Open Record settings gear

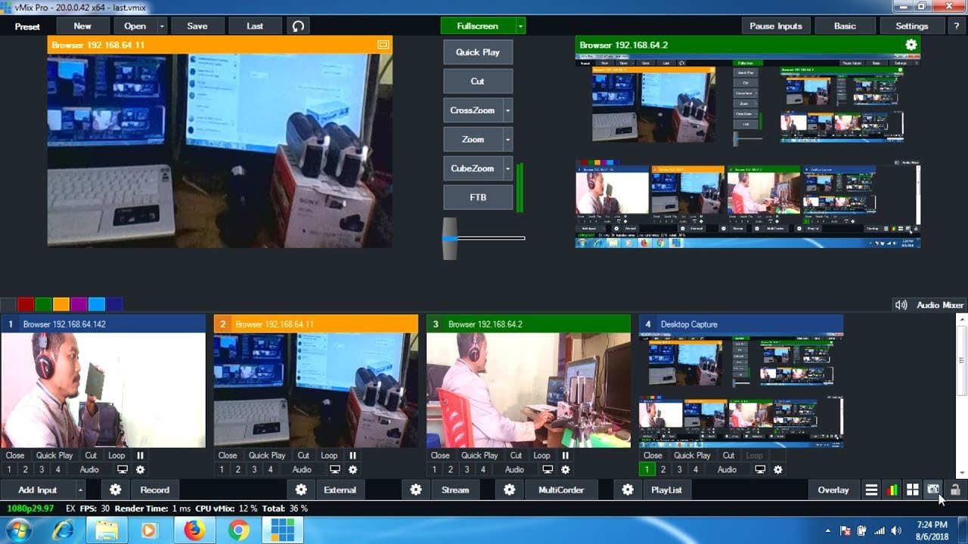coord(116,490)
